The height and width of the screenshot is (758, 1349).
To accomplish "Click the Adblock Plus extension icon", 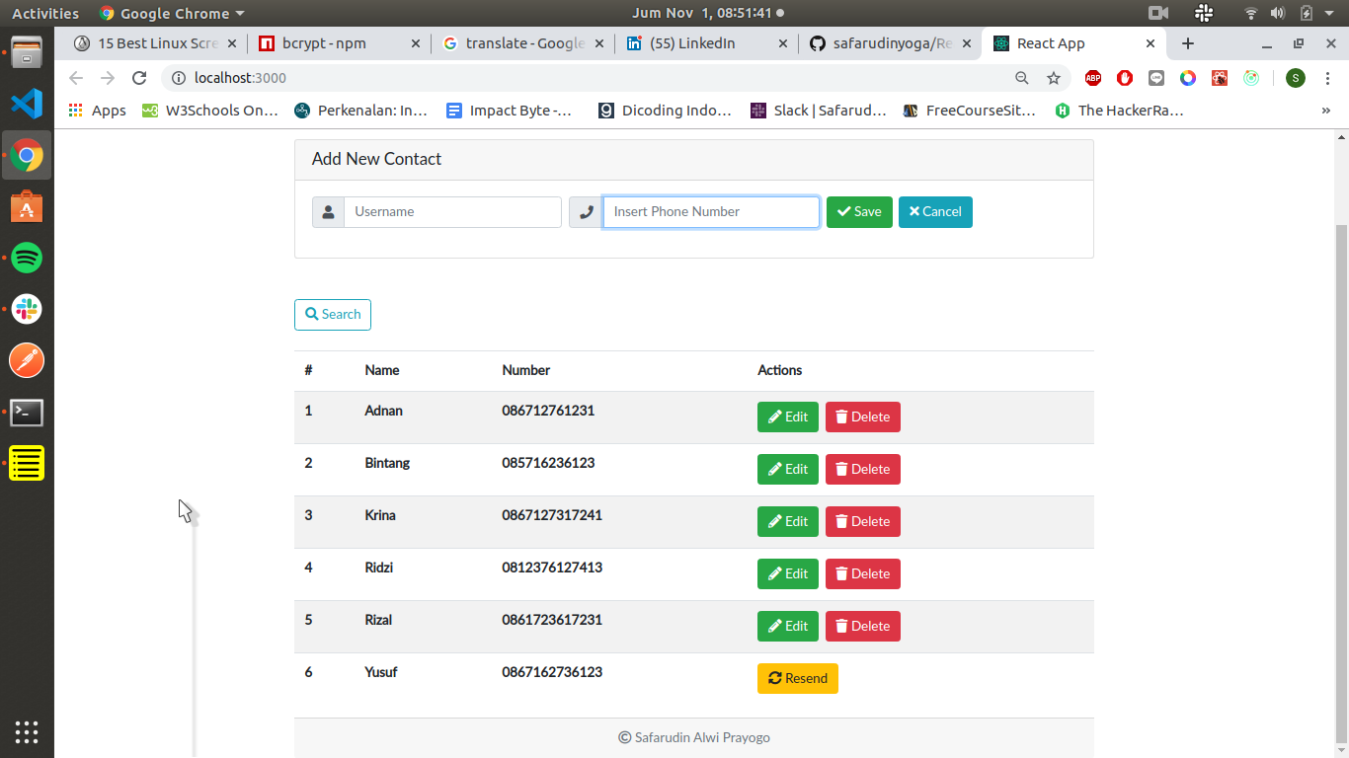I will click(x=1093, y=78).
